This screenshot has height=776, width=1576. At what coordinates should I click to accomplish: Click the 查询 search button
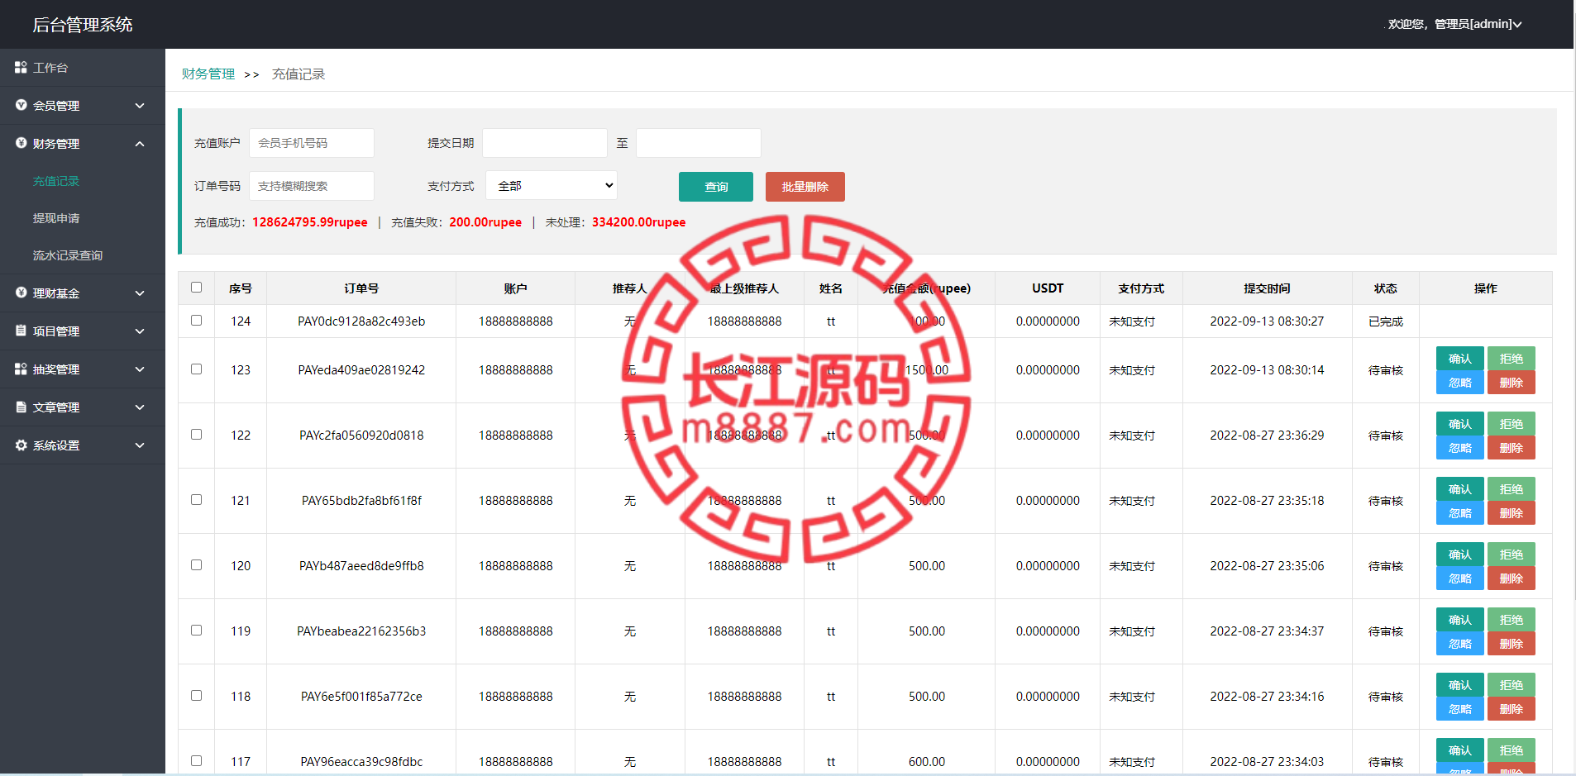(x=716, y=187)
